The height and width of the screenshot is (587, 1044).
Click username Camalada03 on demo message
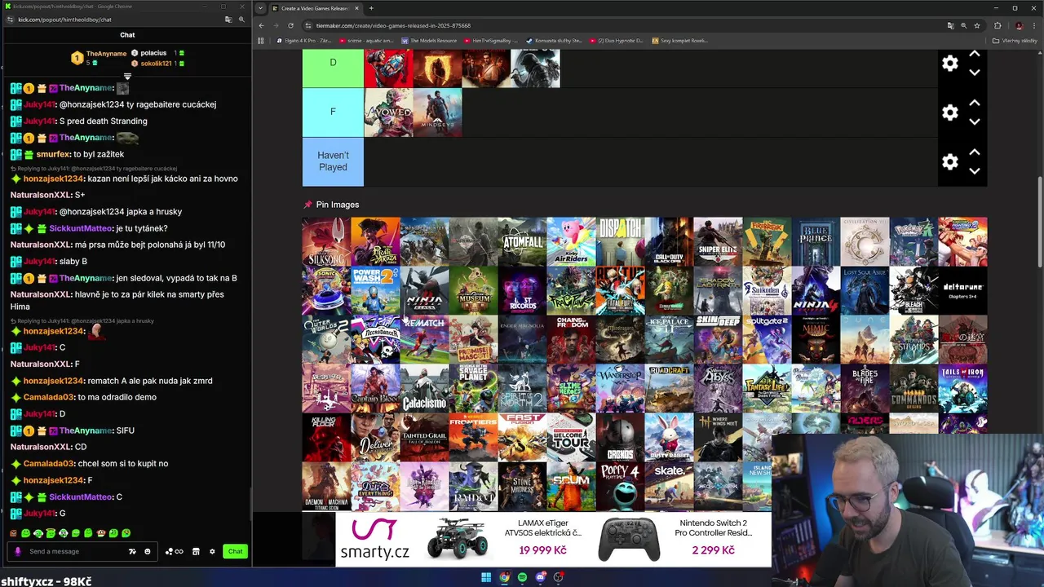48,397
